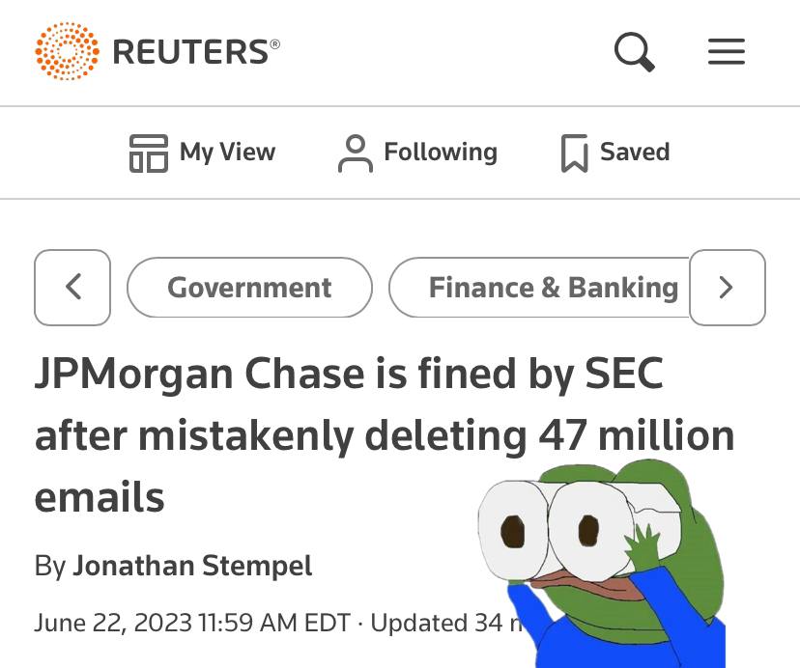Open the My View tab
Viewport: 800px width, 668px height.
click(x=202, y=153)
